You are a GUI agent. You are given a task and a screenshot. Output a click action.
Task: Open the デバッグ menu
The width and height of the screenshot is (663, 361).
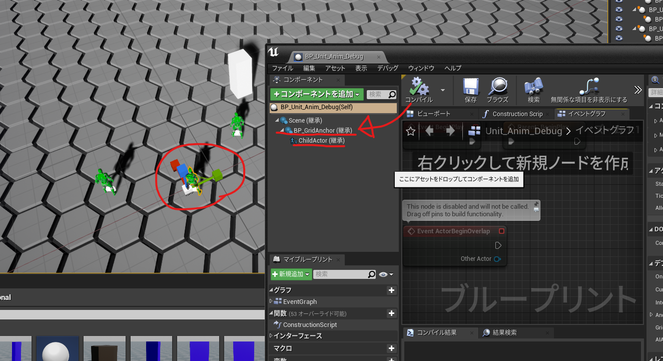tap(388, 68)
